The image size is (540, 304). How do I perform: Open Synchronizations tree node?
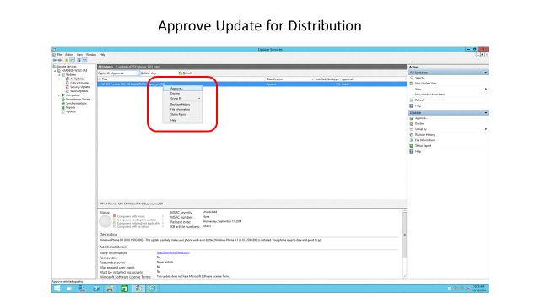(76, 103)
